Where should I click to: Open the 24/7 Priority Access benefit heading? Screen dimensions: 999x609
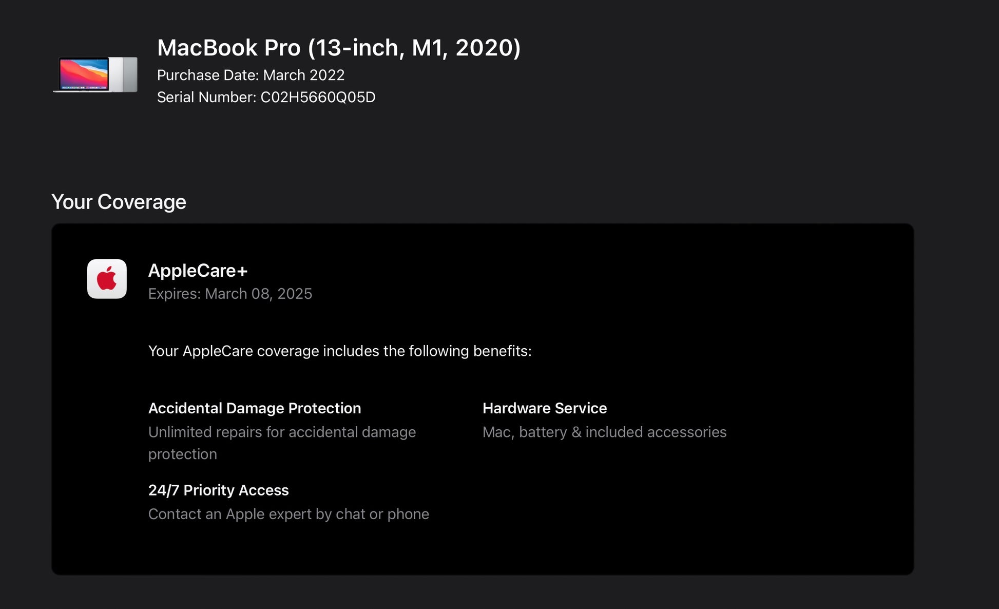(218, 490)
